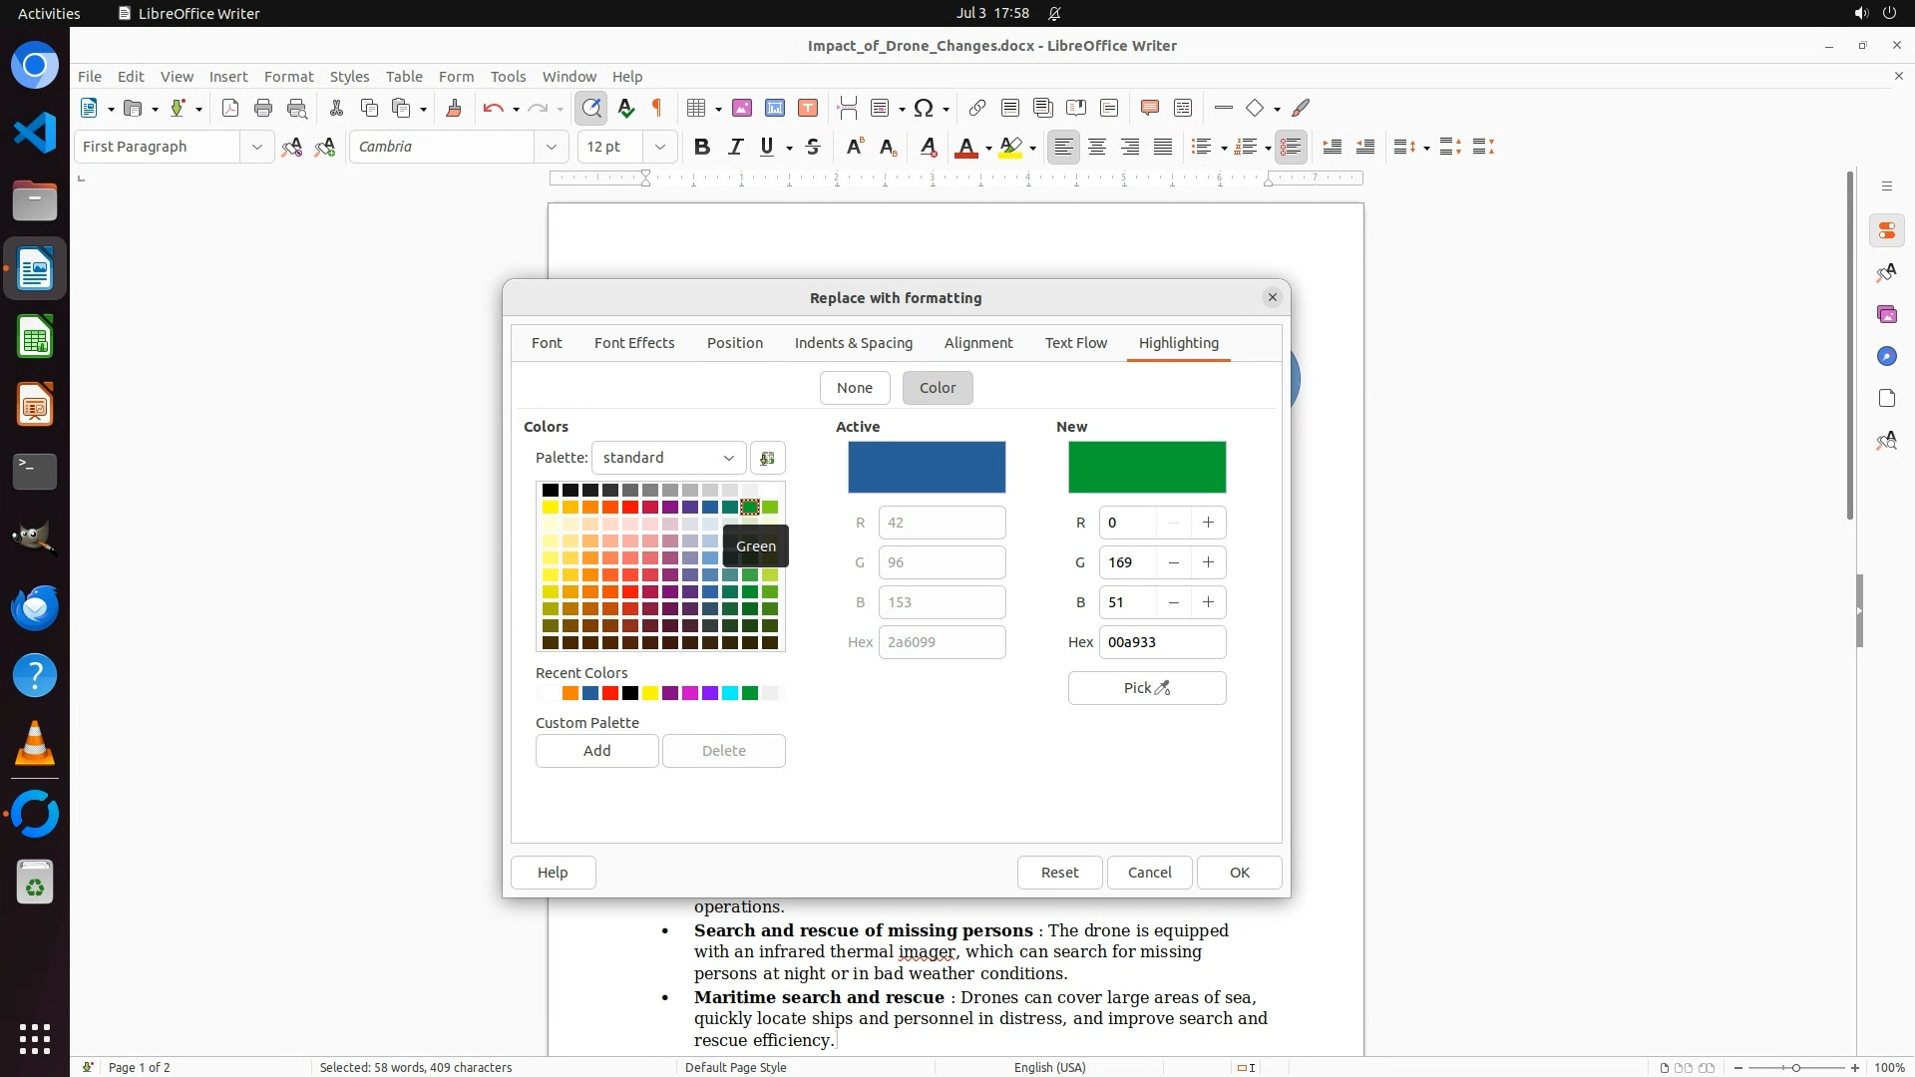Click the palette extensions icon button
The height and width of the screenshot is (1077, 1915).
(767, 458)
